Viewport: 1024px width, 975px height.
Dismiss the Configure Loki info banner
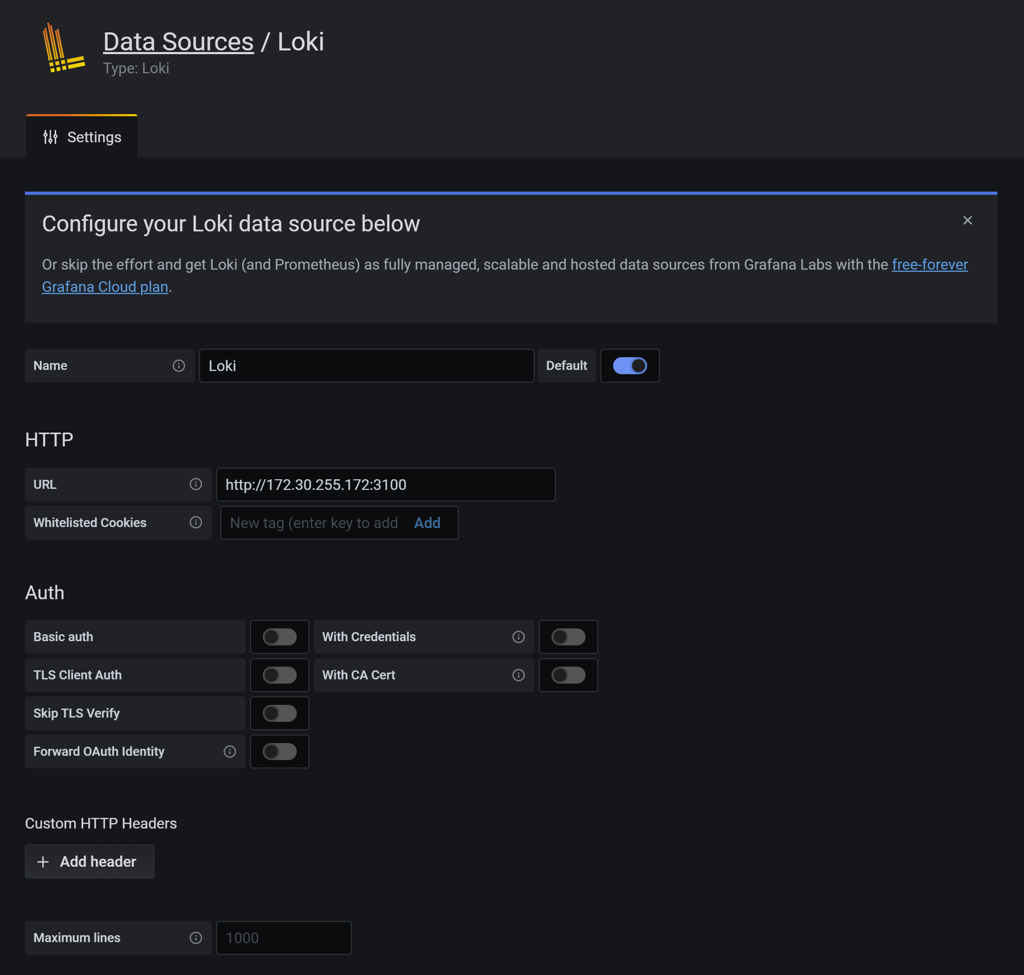pyautogui.click(x=968, y=220)
